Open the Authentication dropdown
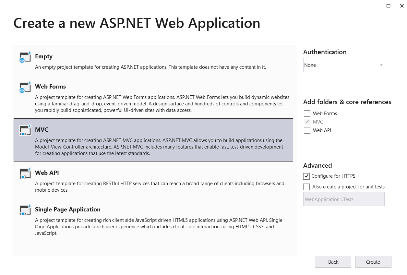The image size is (407, 275). point(343,65)
